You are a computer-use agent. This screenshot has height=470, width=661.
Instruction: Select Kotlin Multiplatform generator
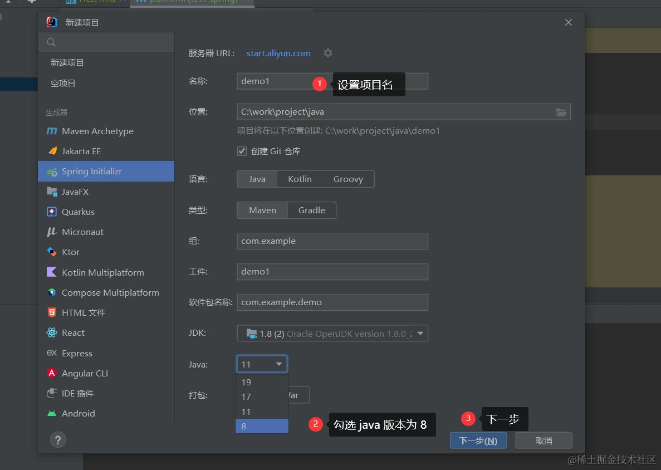click(x=106, y=272)
